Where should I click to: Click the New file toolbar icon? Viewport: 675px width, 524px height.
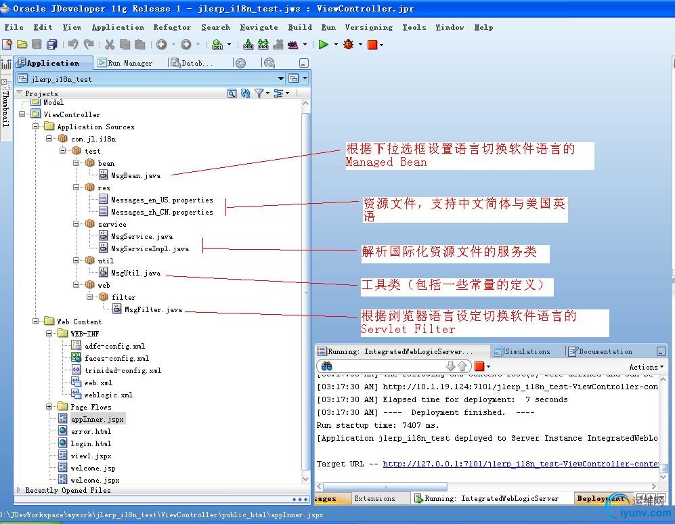(7, 45)
